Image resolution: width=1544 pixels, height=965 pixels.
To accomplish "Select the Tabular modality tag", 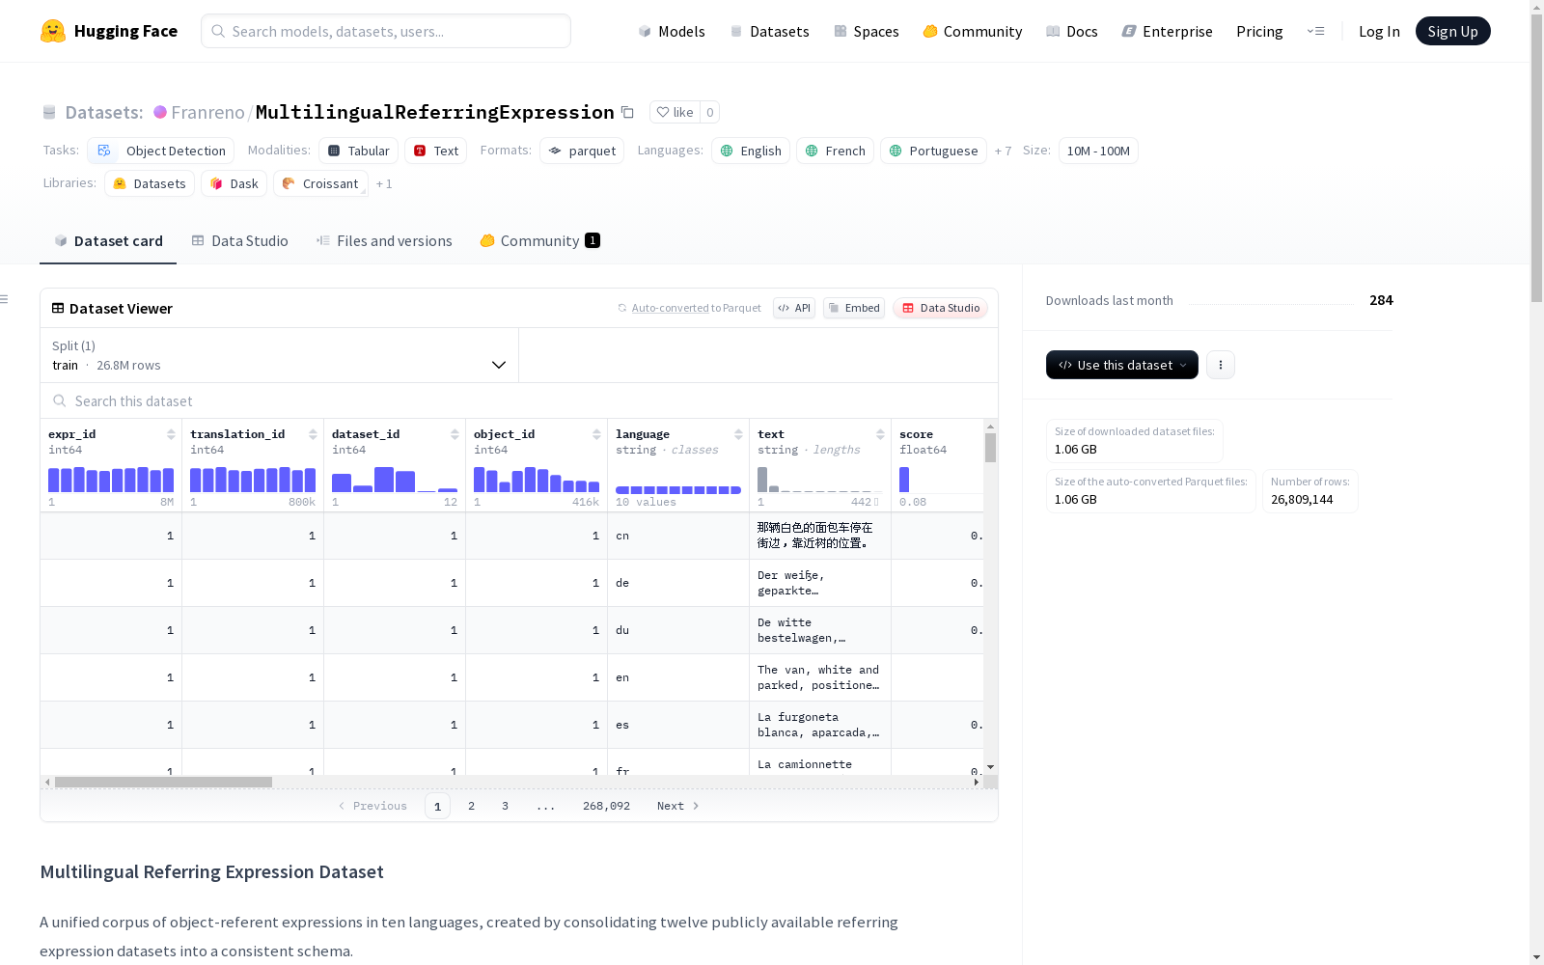I will pos(358,151).
